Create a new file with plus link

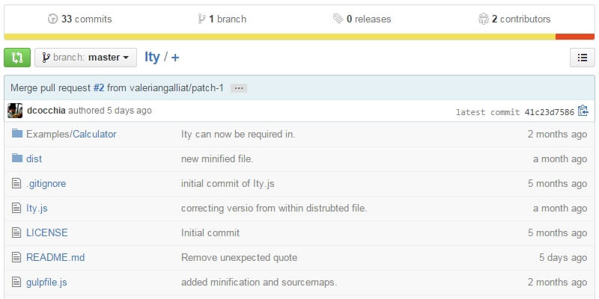coord(175,57)
